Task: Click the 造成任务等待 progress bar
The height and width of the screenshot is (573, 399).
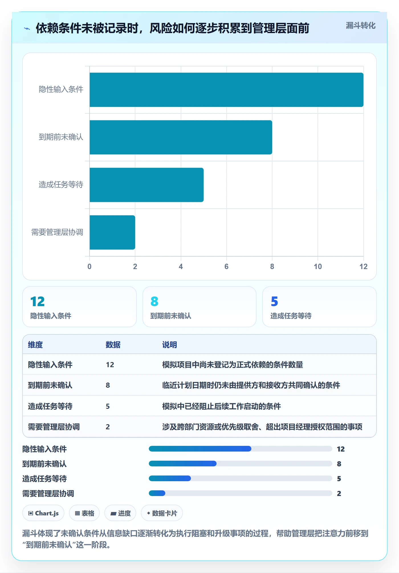Action: click(x=240, y=478)
